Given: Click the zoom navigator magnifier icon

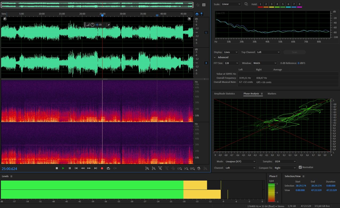Looking at the screenshot, I should [x=198, y=5].
